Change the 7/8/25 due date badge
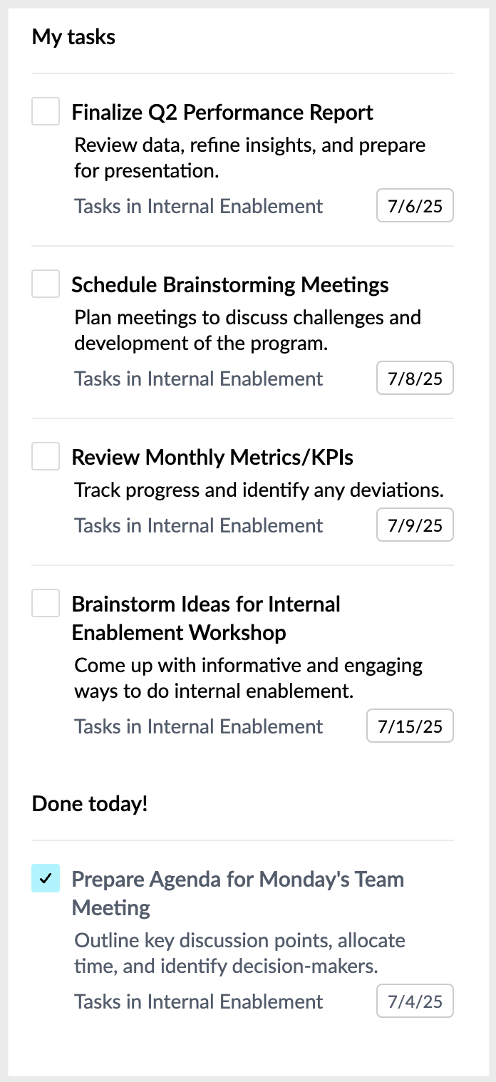Screen dimensions: 496x1082 point(415,378)
